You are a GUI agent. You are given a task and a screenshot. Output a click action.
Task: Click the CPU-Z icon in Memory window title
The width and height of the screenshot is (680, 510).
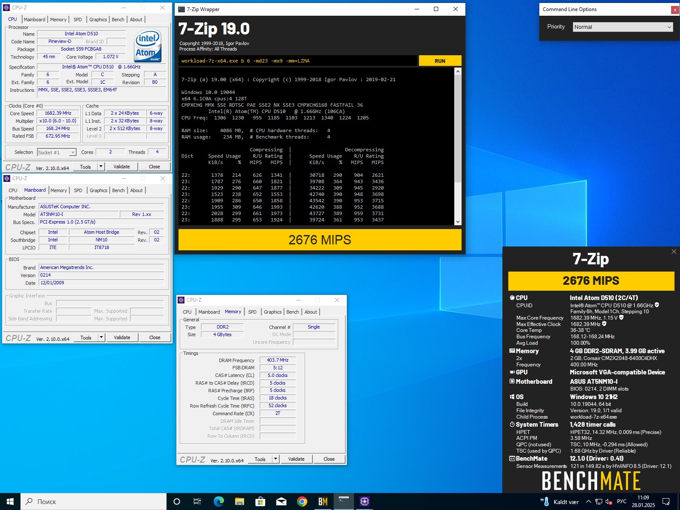(x=181, y=300)
